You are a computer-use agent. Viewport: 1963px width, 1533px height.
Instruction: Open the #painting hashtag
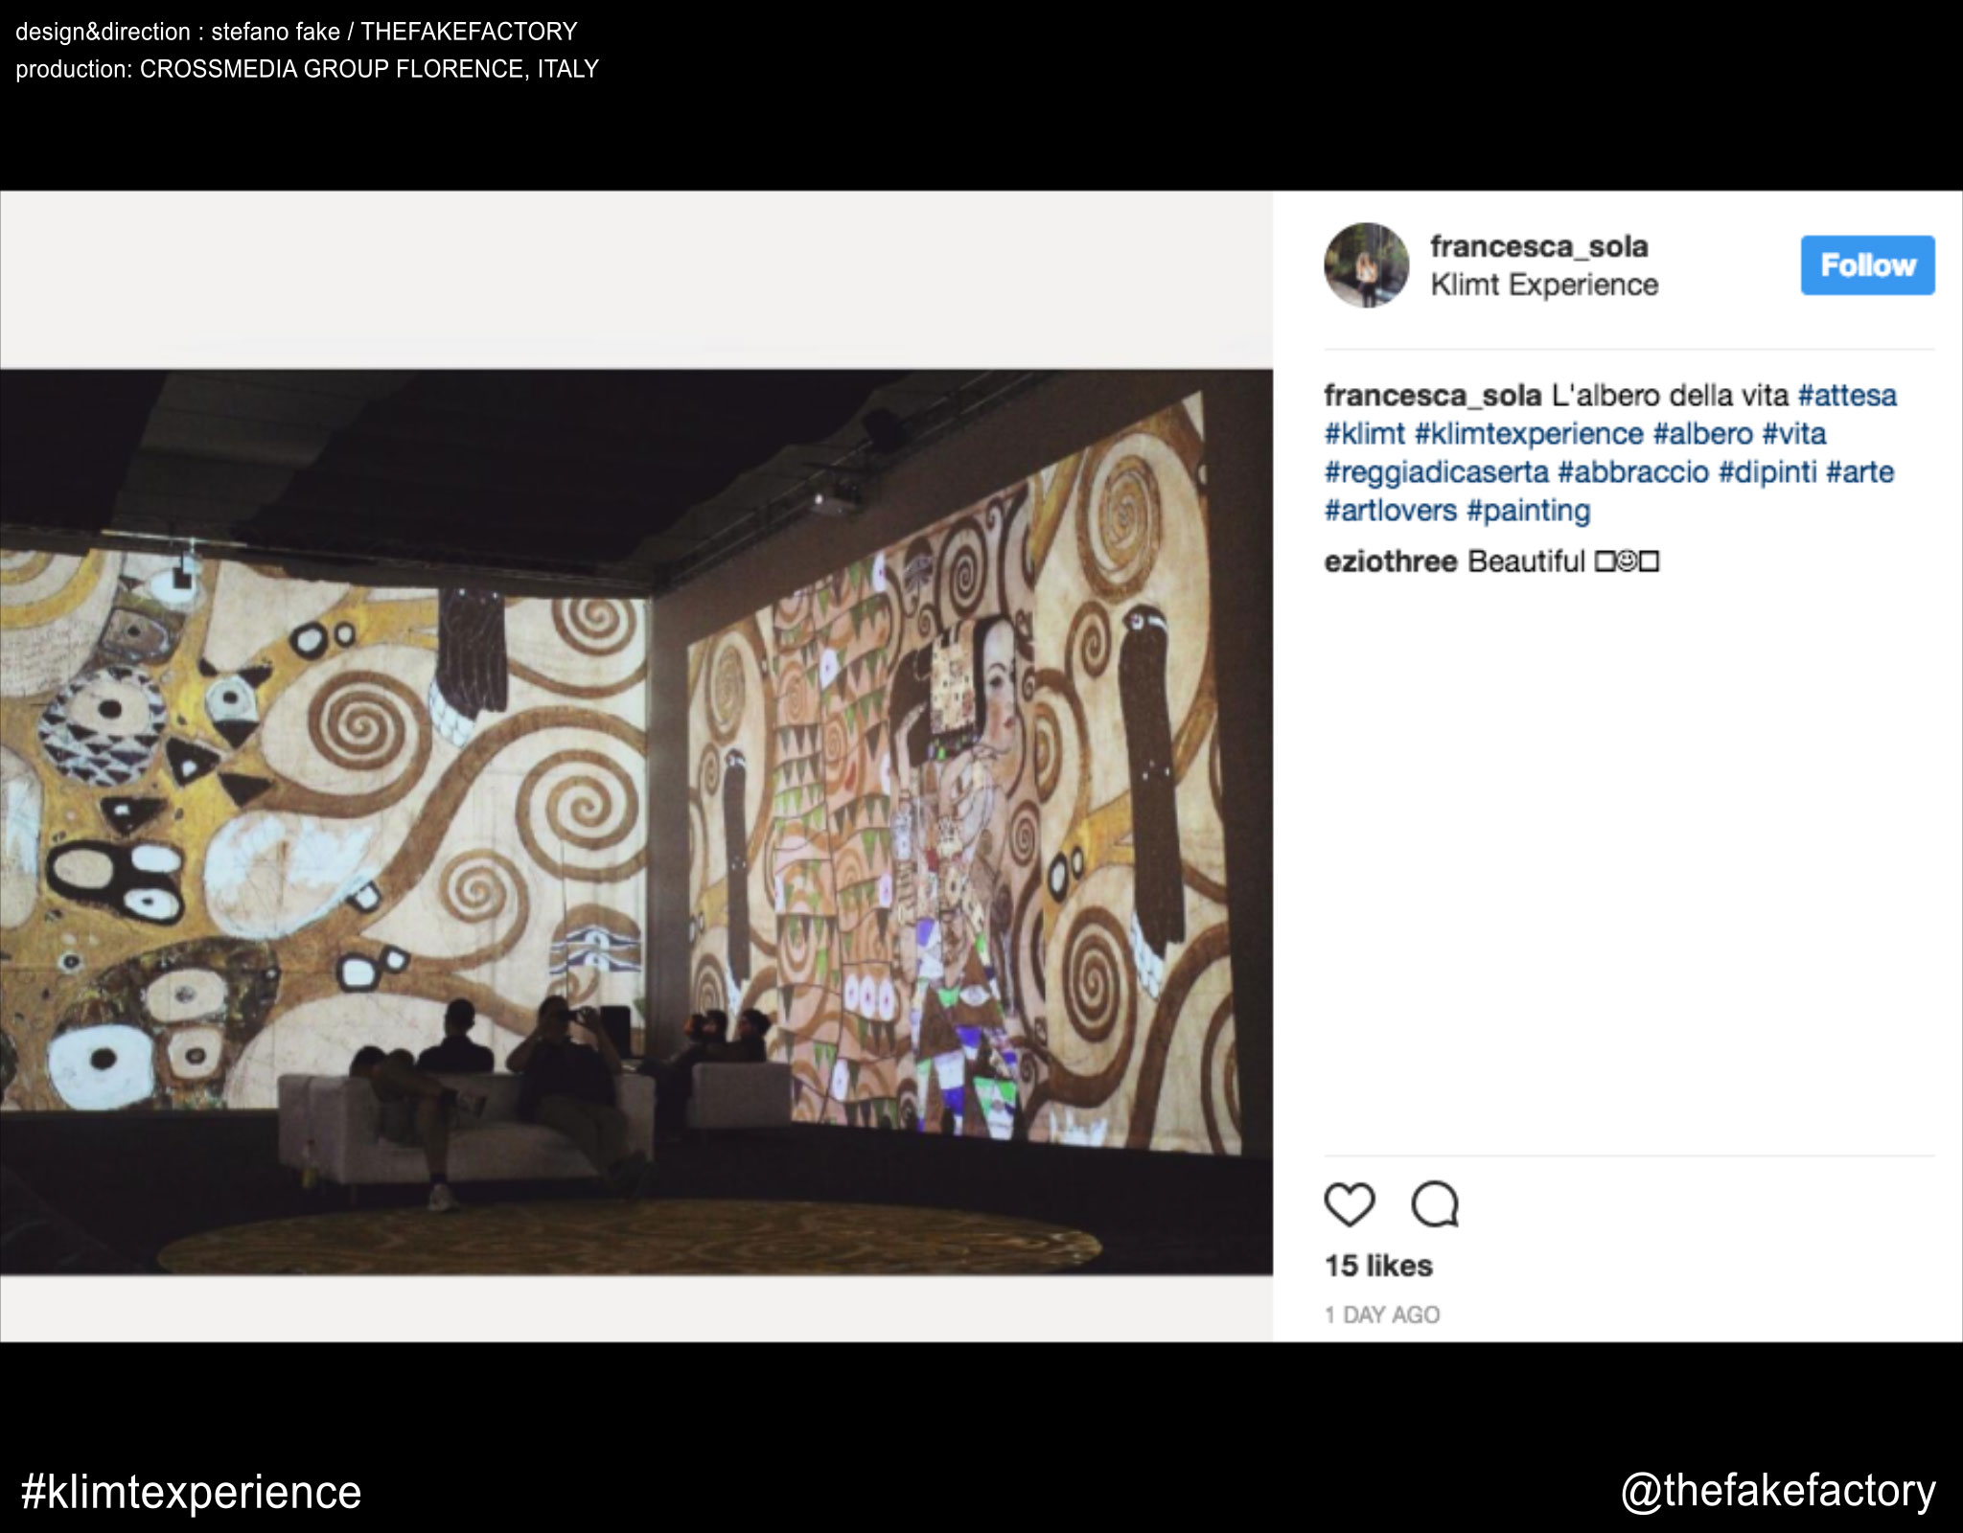1528,510
